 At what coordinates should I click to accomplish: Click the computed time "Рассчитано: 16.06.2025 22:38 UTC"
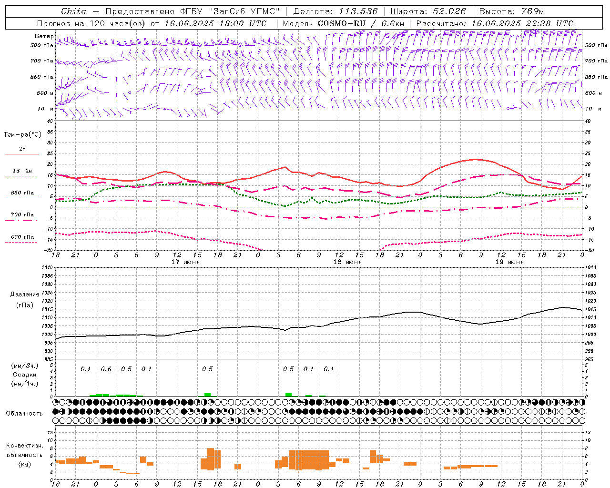(x=495, y=23)
